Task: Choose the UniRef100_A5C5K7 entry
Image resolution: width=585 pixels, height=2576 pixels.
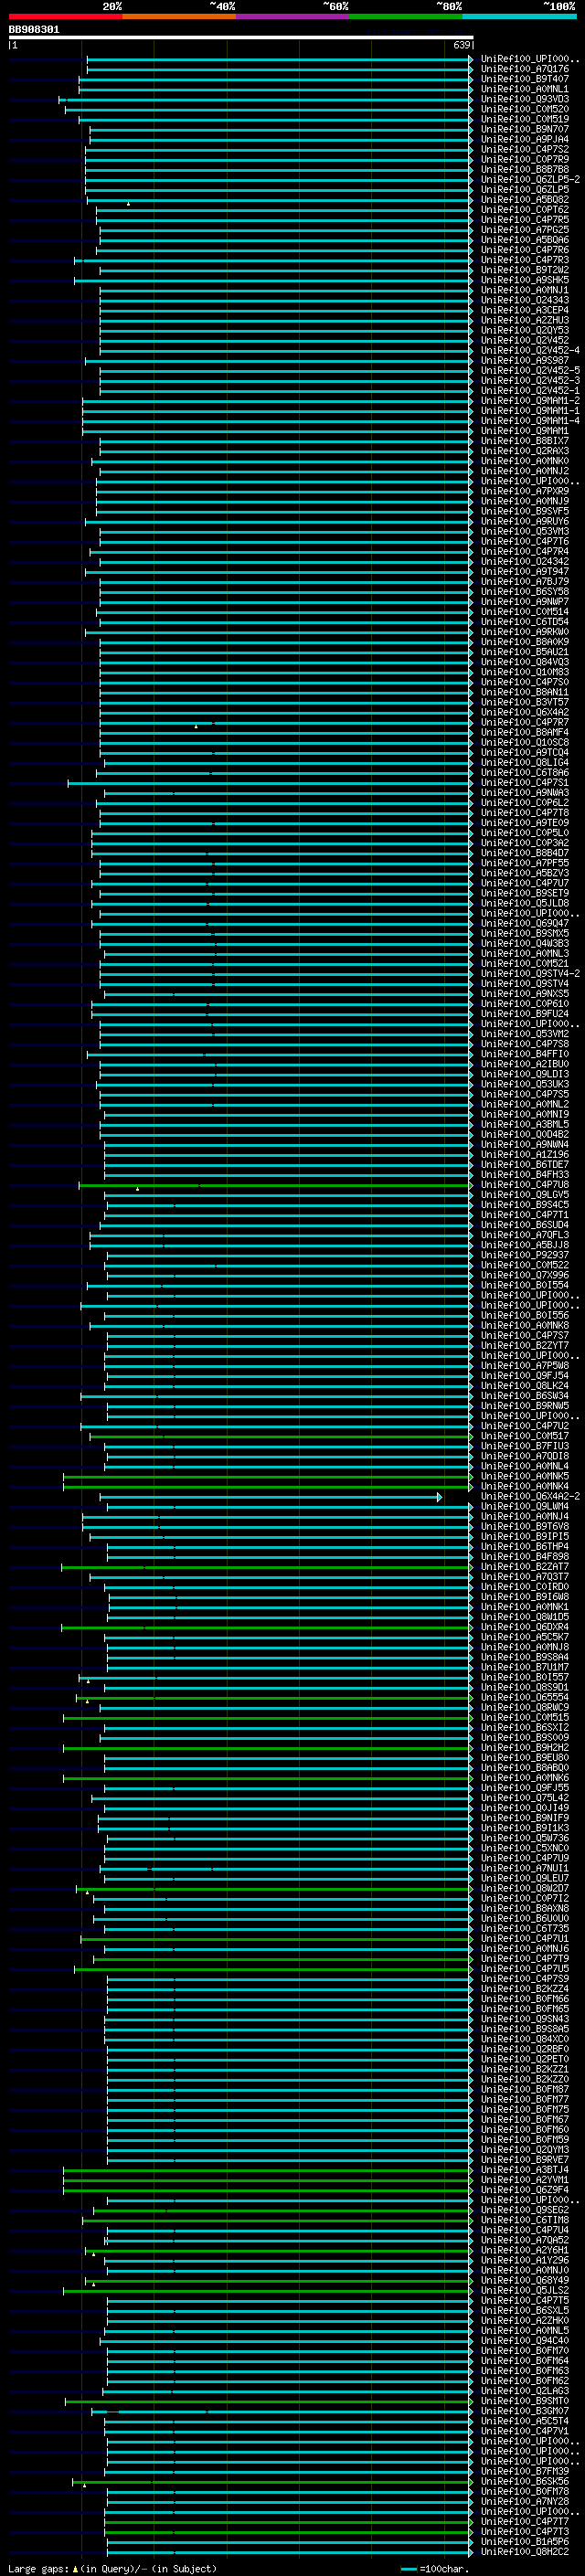Action: pos(524,1637)
